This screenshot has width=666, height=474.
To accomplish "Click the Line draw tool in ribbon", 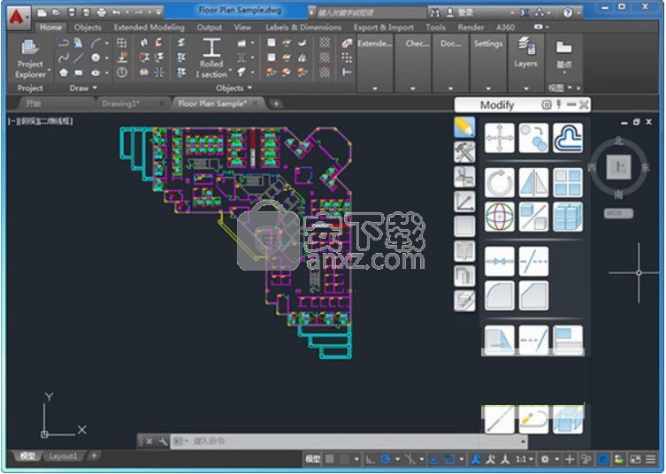I will click(x=78, y=57).
